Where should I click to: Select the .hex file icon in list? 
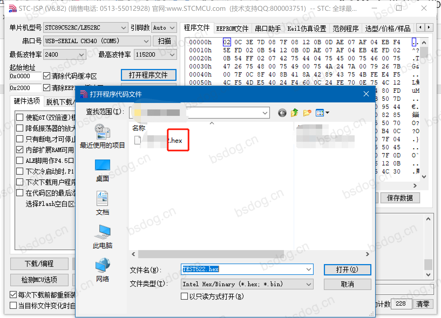click(x=138, y=140)
